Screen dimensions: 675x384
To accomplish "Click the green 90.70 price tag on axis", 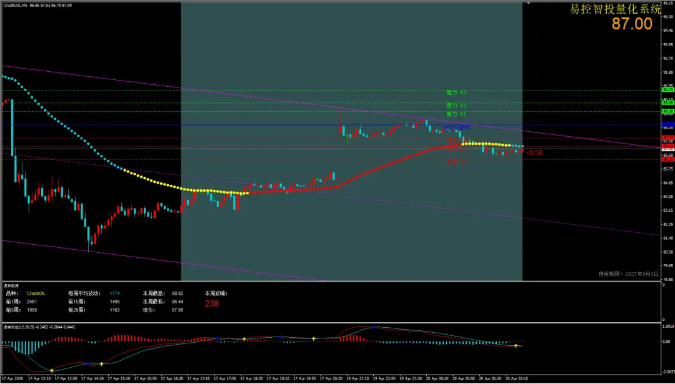I will coord(668,91).
